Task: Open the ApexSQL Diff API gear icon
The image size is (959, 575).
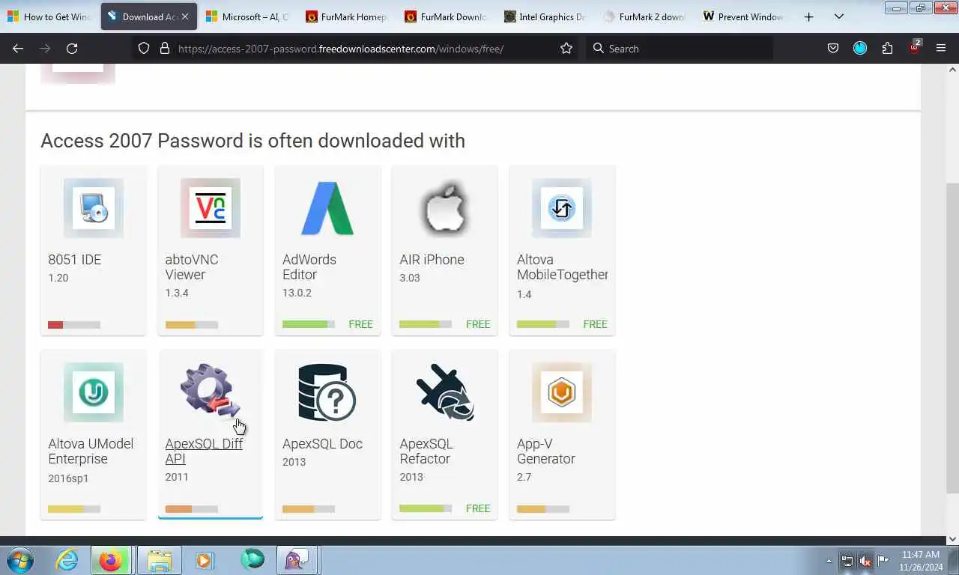Action: 211,391
